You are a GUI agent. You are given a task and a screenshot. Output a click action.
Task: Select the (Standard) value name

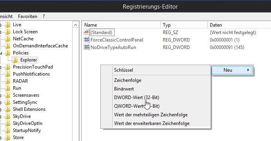pyautogui.click(x=102, y=33)
